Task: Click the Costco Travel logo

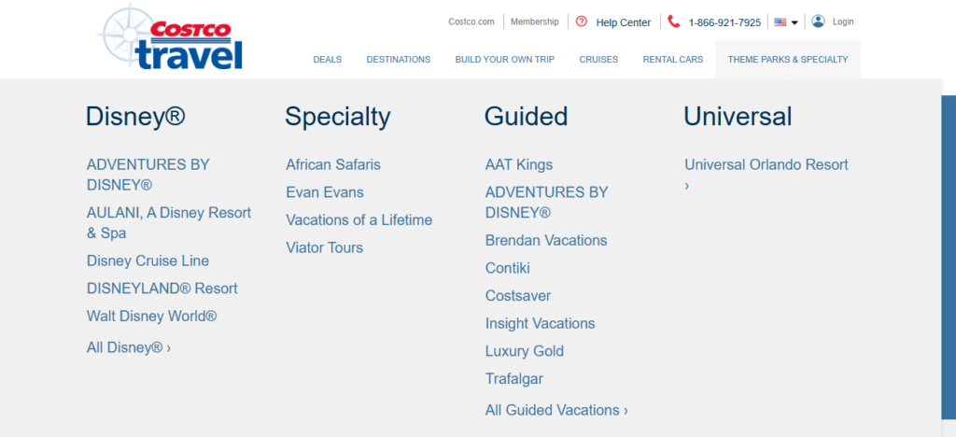Action: point(170,37)
